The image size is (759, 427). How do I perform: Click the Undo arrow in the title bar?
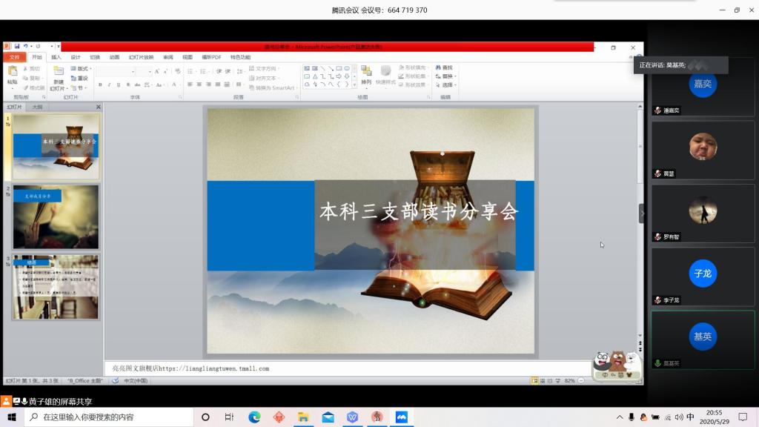25,47
